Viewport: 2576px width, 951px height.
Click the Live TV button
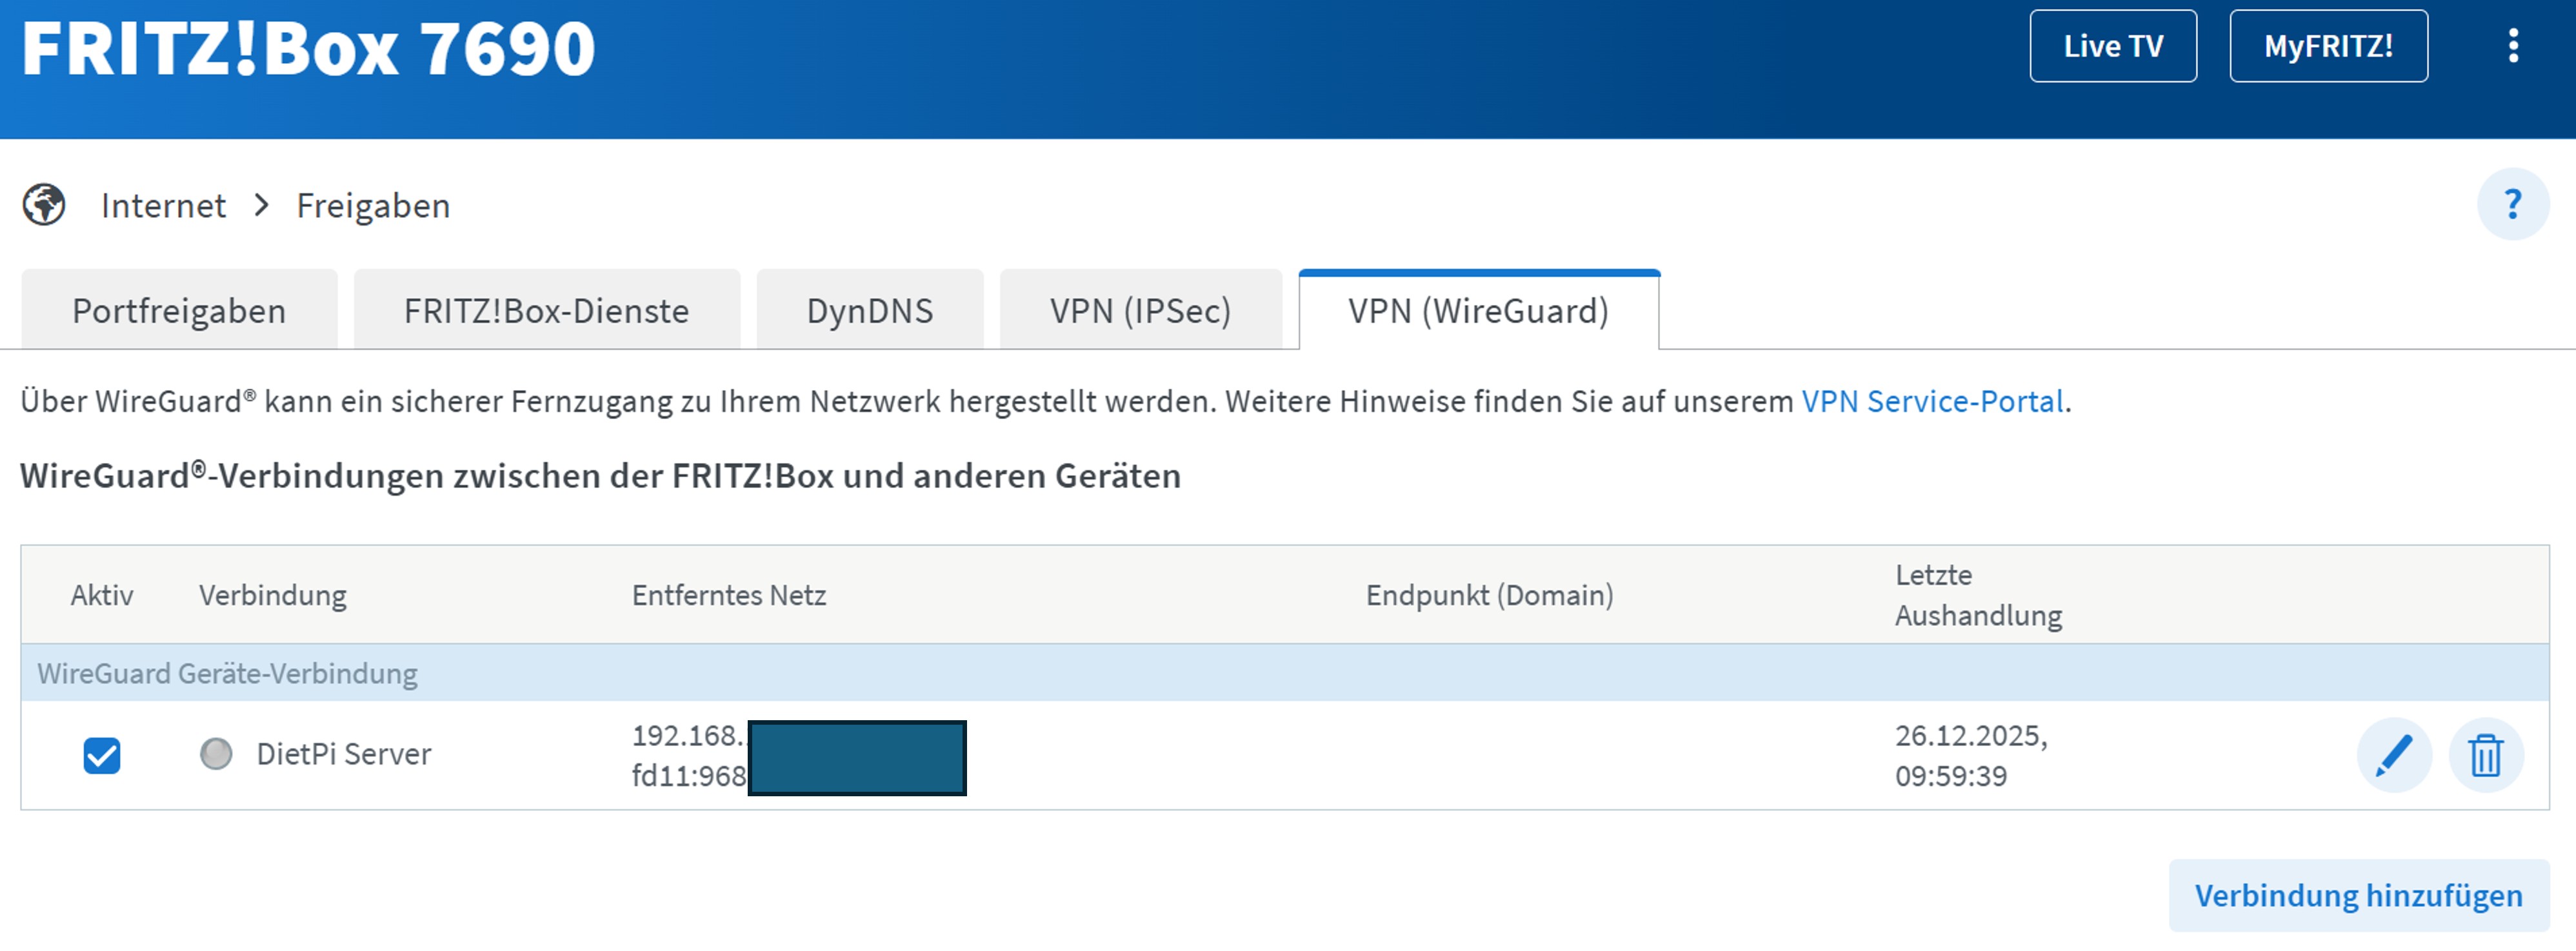(x=2113, y=46)
